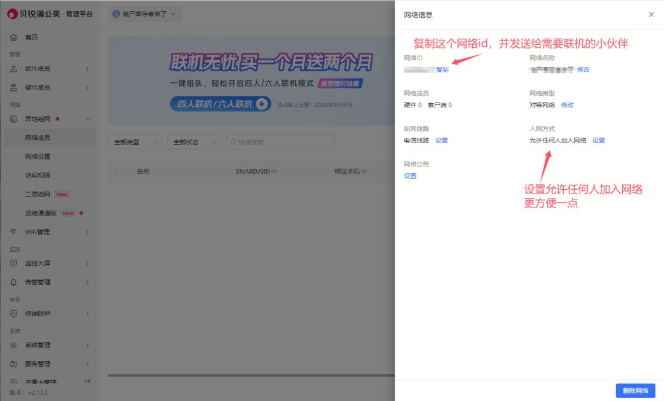This screenshot has height=401, width=664.
Task: Click the 监控大屏 monitor icon
Action: click(x=14, y=263)
